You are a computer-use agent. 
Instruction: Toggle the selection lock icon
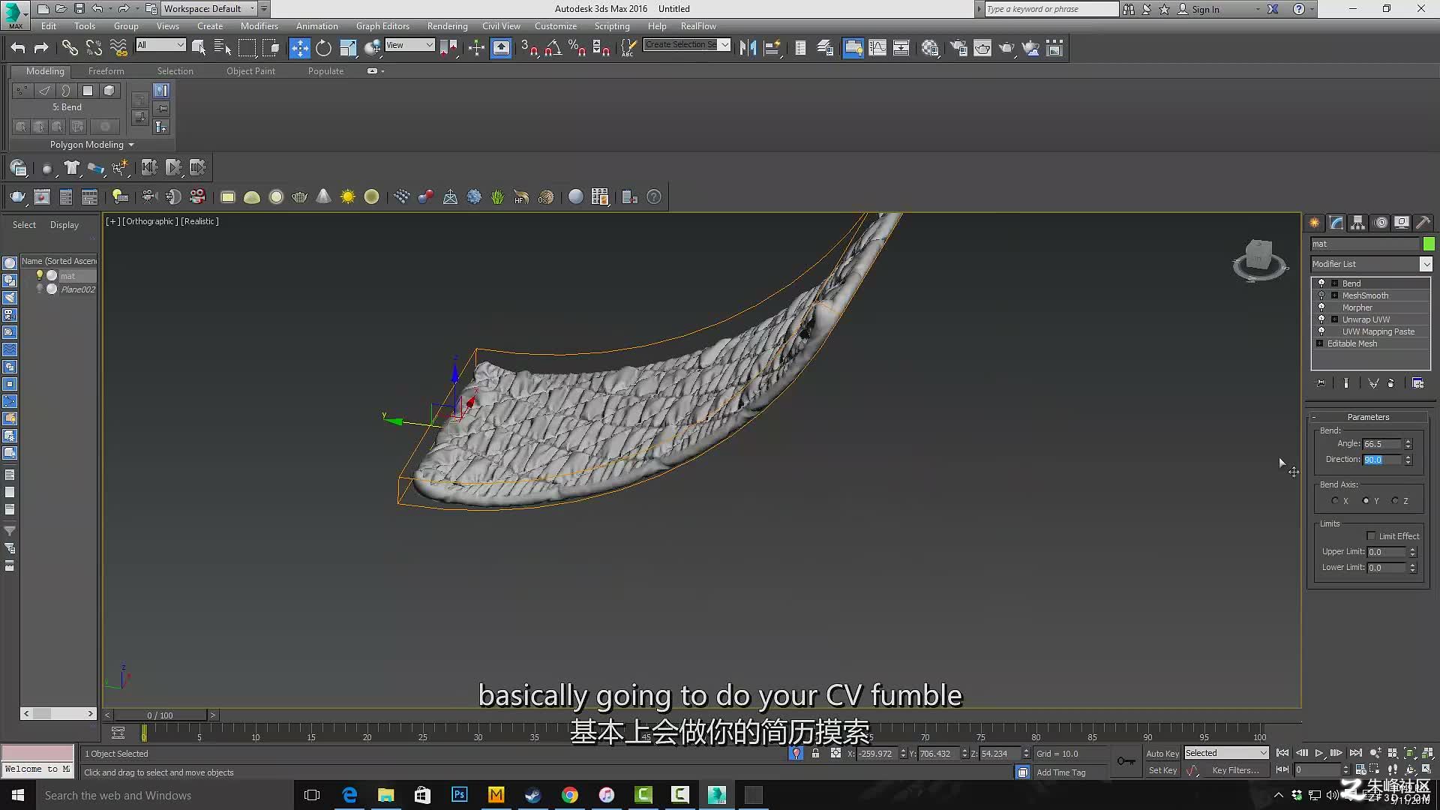(x=815, y=753)
